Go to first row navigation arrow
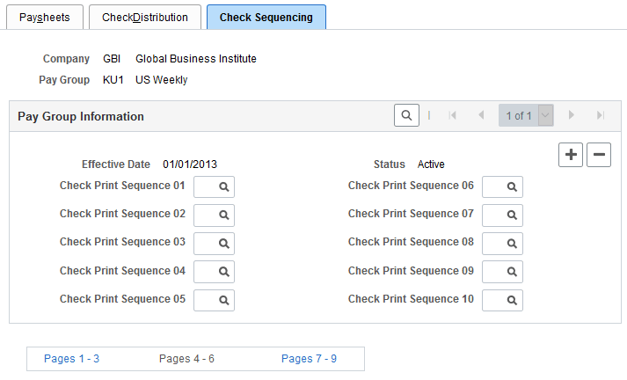This screenshot has height=380, width=627. click(x=453, y=115)
